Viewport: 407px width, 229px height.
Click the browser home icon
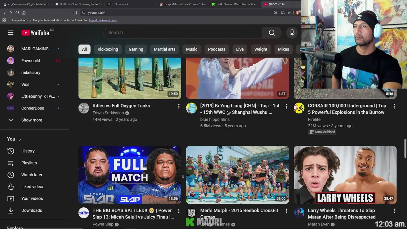24,13
